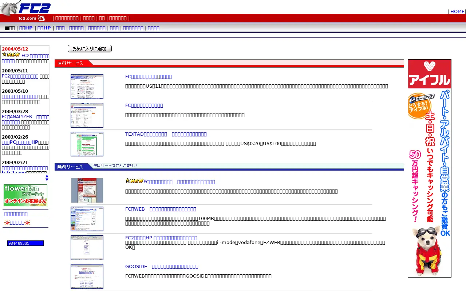The image size is (466, 291).
Task: Click the 2003/05/10 news date
Action: click(15, 91)
